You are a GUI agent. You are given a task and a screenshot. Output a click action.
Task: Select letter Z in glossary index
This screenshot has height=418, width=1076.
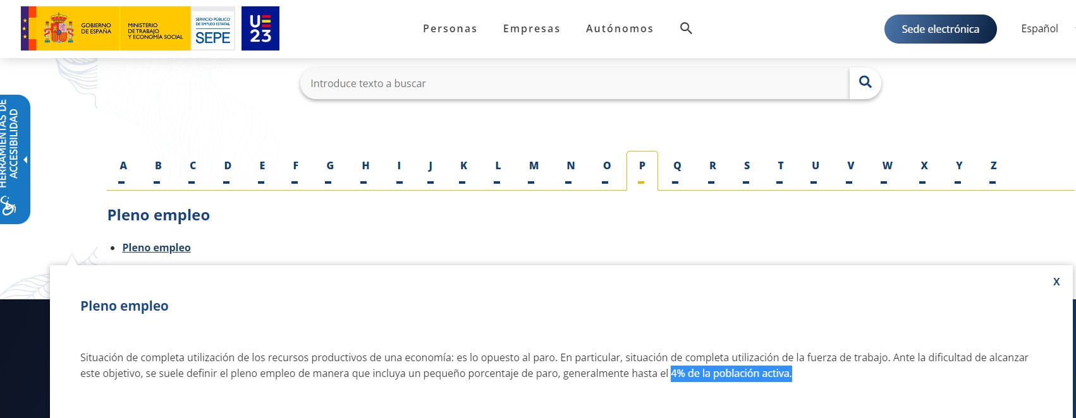pos(993,166)
